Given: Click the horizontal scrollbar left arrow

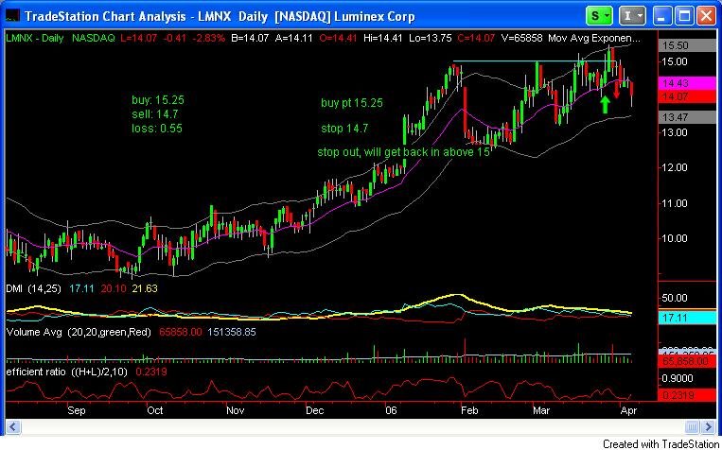Looking at the screenshot, I should 12,426.
